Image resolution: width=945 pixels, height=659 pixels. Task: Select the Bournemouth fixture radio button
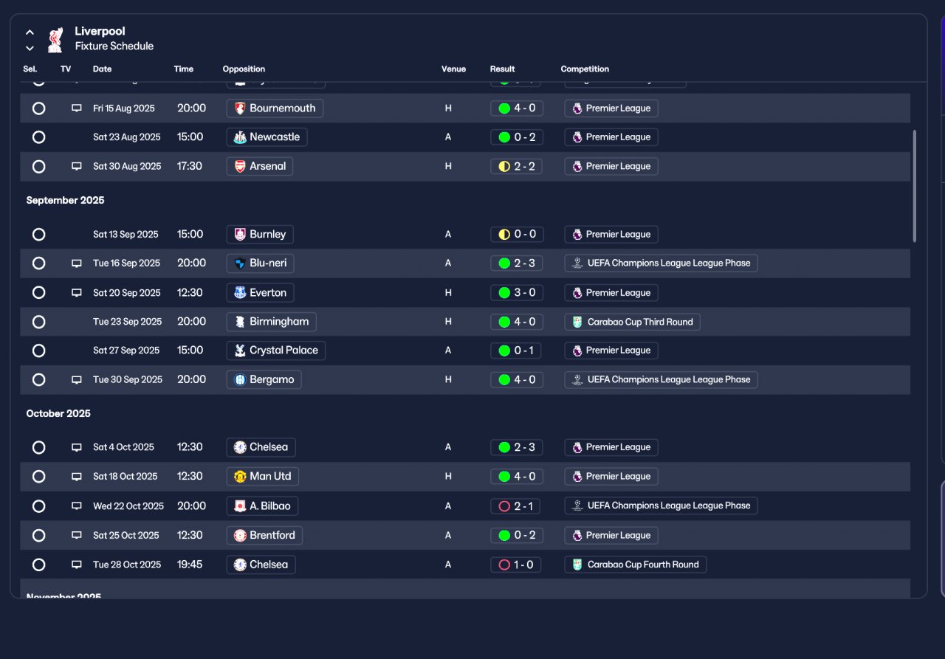pos(39,108)
